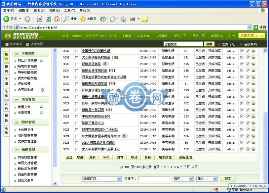Switch to the 采集 side tab

coord(6,94)
